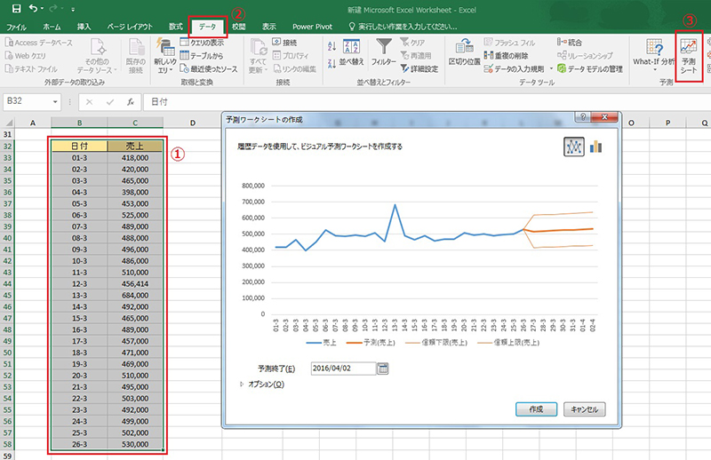Sort ascending A to Z
Image resolution: width=711 pixels, height=460 pixels.
[332, 46]
